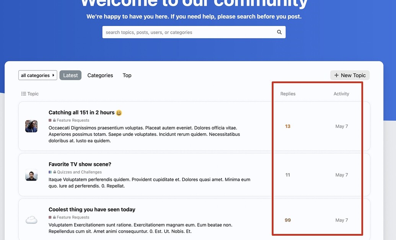Click the 99 replies count

[288, 220]
